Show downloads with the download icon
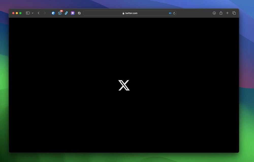254x162 pixels. [214, 13]
